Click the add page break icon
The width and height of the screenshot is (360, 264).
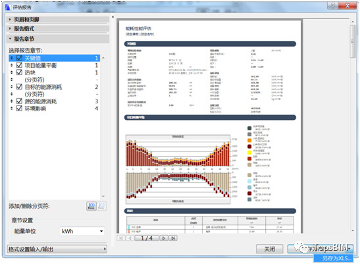pos(91,206)
